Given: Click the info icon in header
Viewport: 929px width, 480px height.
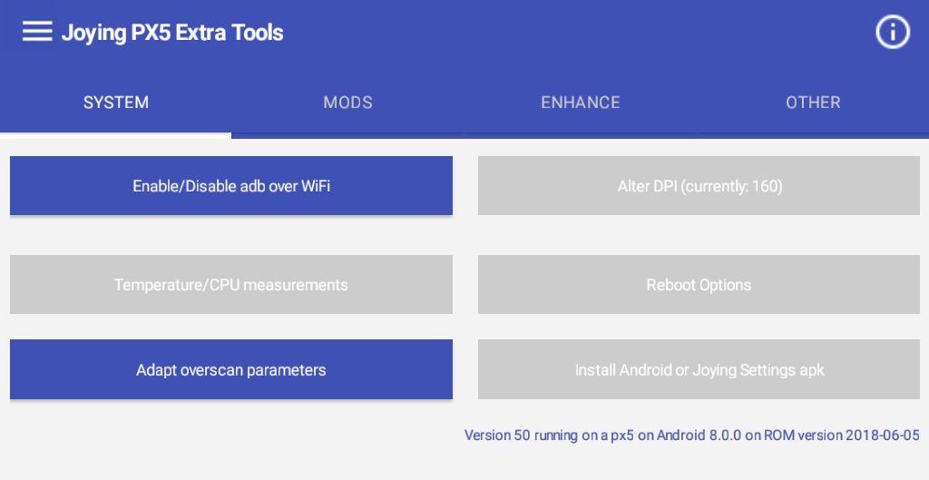Looking at the screenshot, I should pyautogui.click(x=893, y=32).
